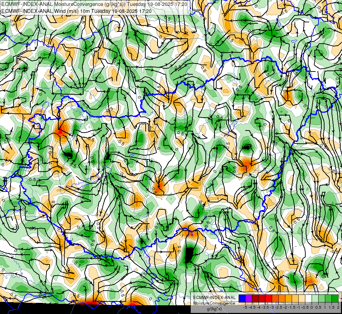342x314 pixels.
Task: Click the '-5' scale label in legend
Action: pos(245,307)
